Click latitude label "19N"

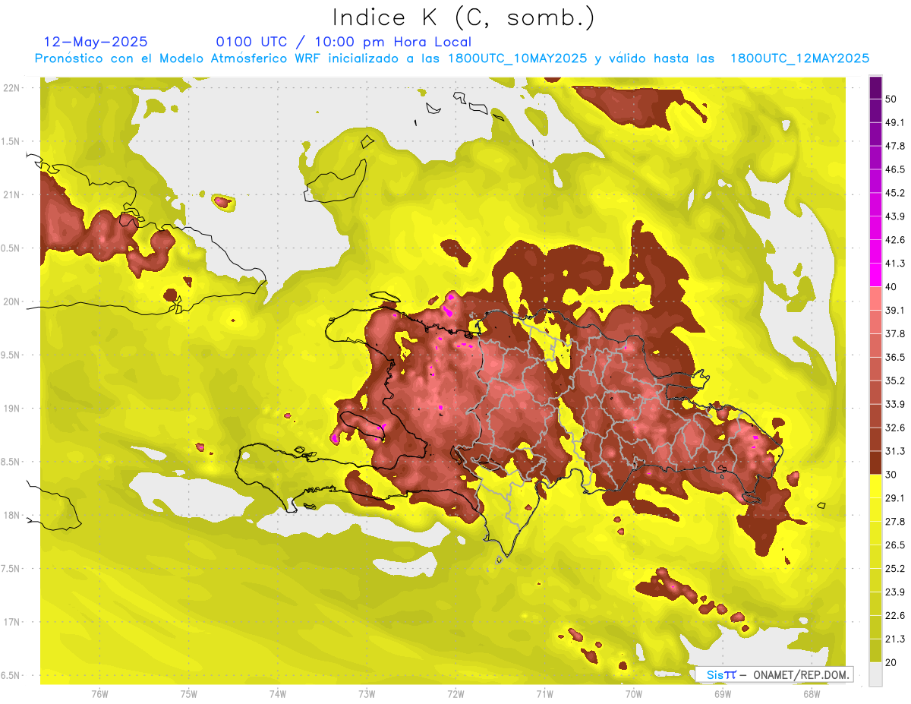click(x=12, y=408)
